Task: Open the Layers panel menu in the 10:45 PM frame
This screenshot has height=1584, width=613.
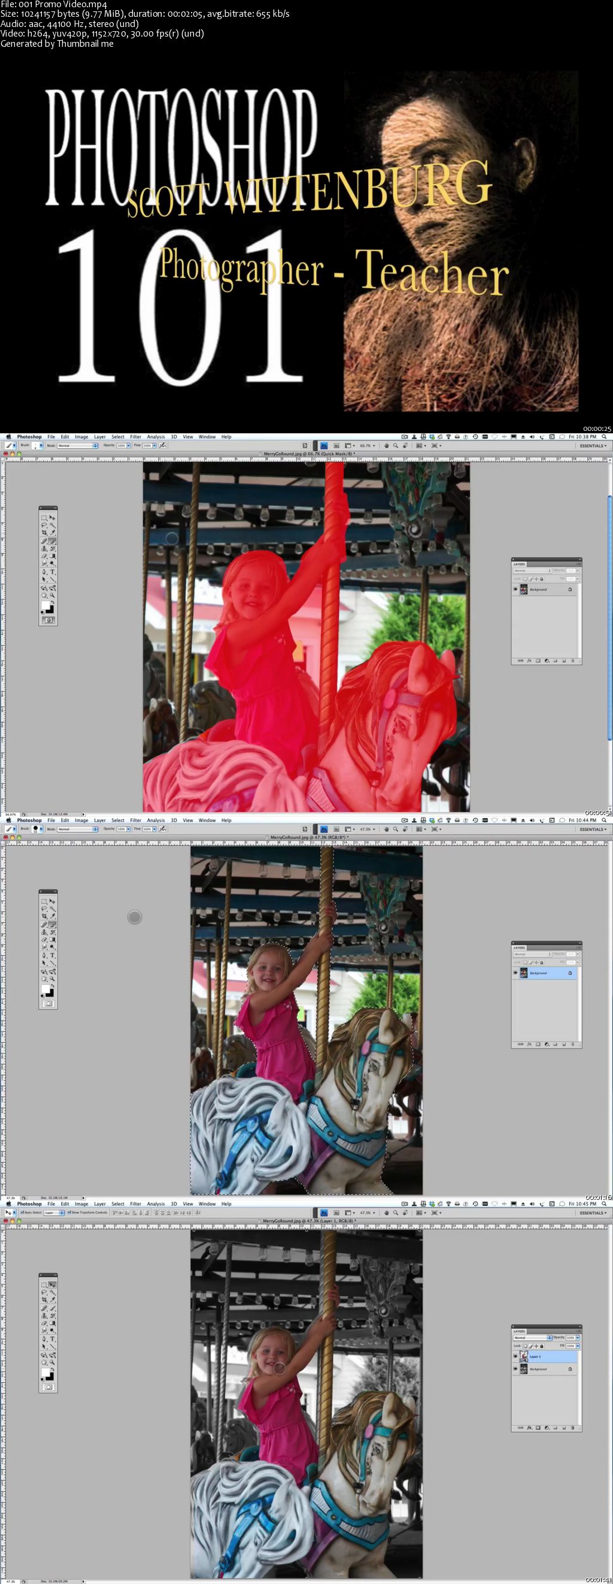Action: (579, 1331)
